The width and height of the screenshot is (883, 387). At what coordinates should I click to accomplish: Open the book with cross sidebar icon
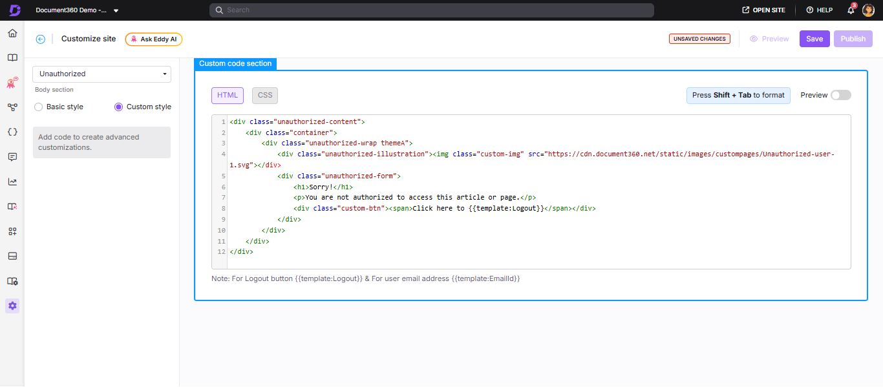pyautogui.click(x=12, y=207)
